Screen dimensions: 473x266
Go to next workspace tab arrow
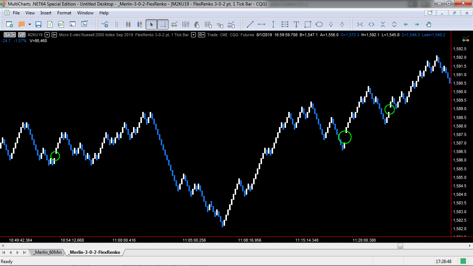pos(17,252)
